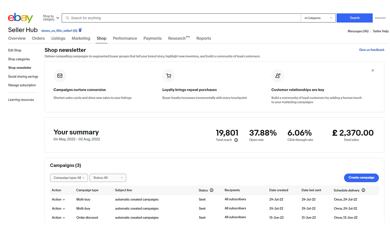Screen dimensions: 390x234
Task: Click the Total reach info icon
Action: click(236, 140)
